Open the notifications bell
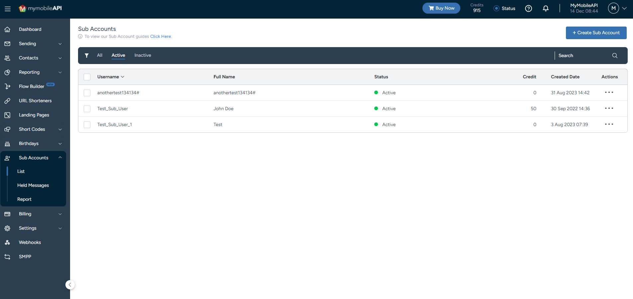 (546, 9)
